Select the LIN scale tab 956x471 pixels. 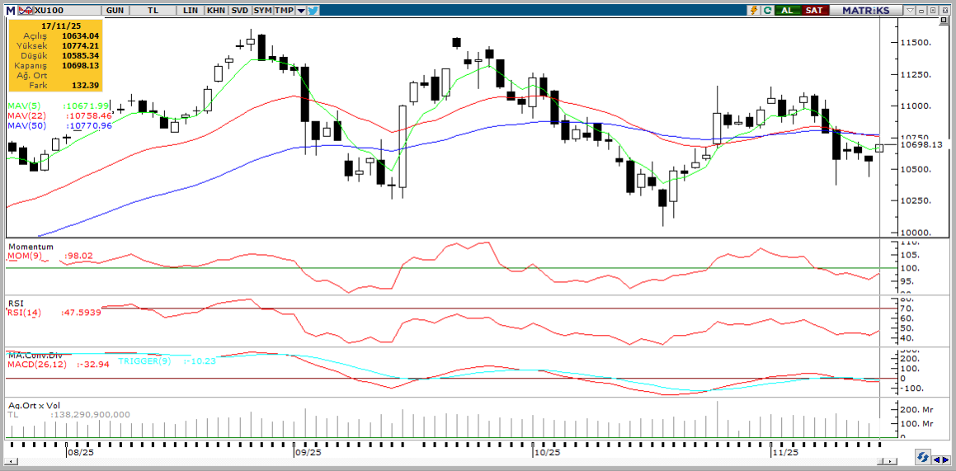(x=190, y=10)
